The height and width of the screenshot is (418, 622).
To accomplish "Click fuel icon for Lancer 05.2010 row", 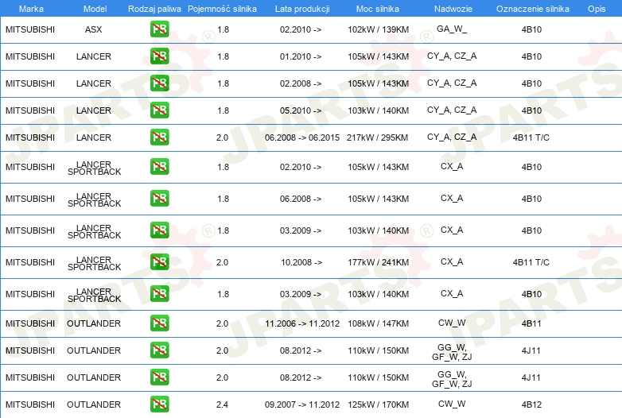I will [159, 110].
